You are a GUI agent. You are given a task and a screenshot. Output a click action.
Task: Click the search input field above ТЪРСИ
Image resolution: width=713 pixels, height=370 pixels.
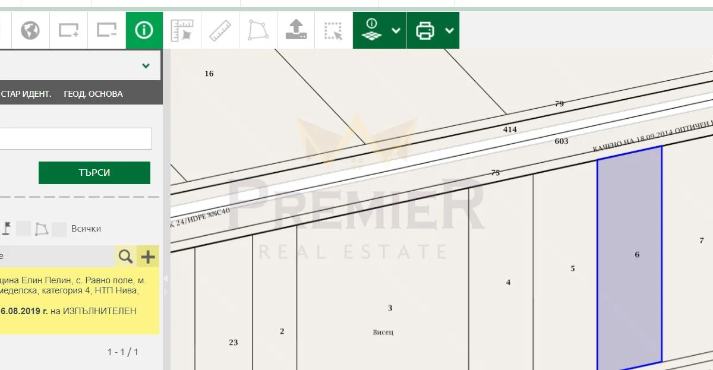coord(75,139)
